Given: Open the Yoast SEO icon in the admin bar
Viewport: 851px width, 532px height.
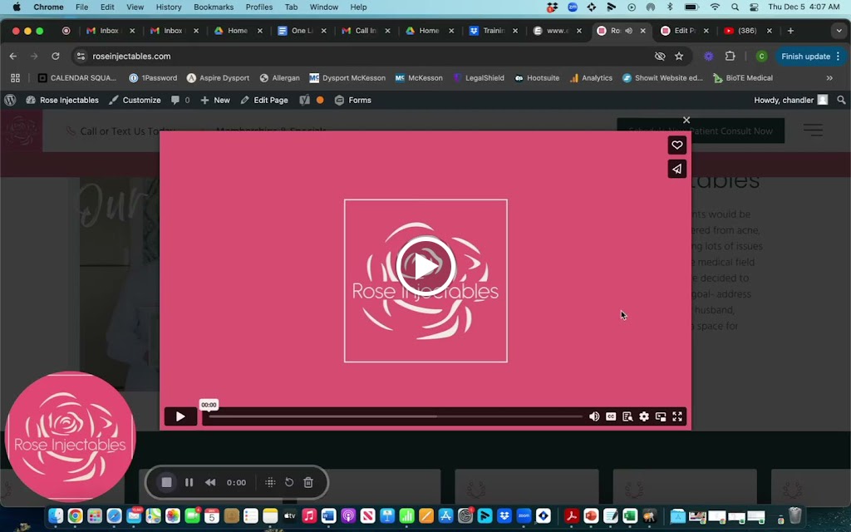Looking at the screenshot, I should (x=304, y=100).
